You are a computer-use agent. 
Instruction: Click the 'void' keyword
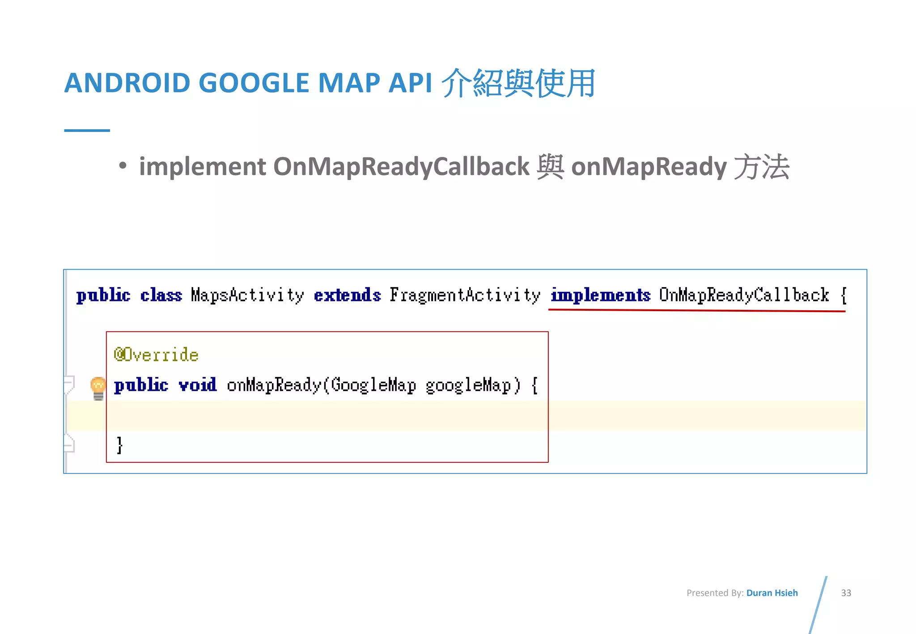tap(198, 385)
